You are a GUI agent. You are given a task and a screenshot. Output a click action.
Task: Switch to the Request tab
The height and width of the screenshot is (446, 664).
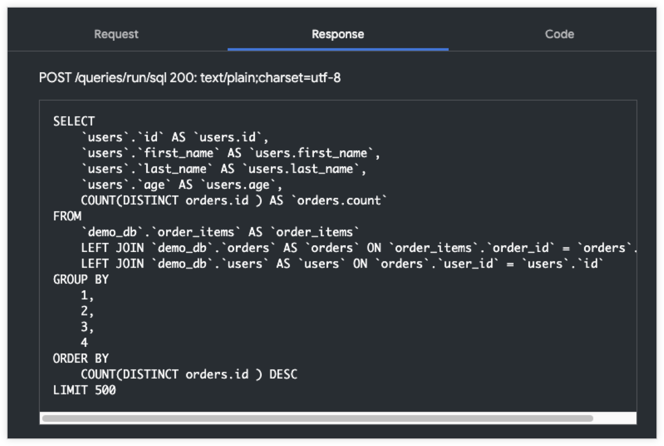(x=116, y=34)
